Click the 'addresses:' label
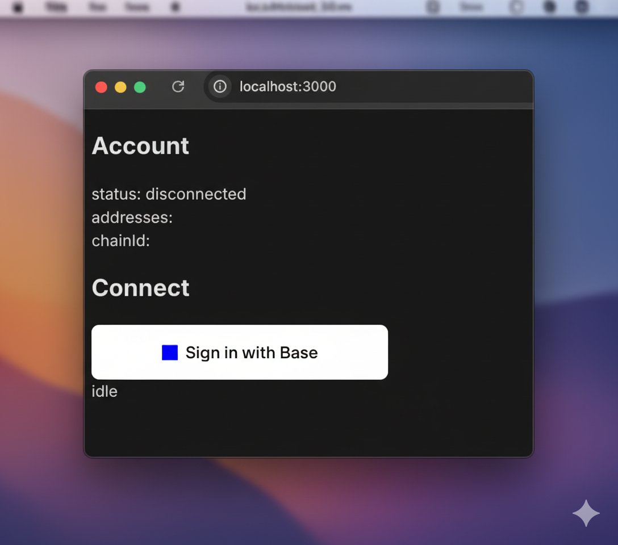The width and height of the screenshot is (618, 545). tap(132, 217)
